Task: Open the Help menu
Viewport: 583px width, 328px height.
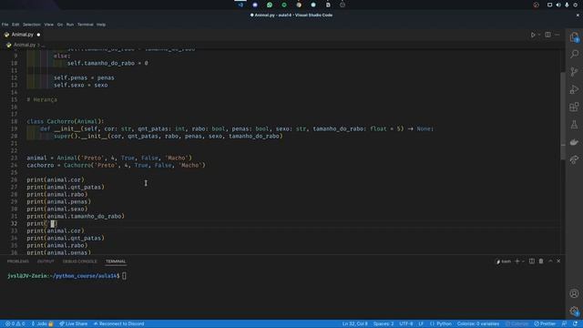Action: point(101,25)
